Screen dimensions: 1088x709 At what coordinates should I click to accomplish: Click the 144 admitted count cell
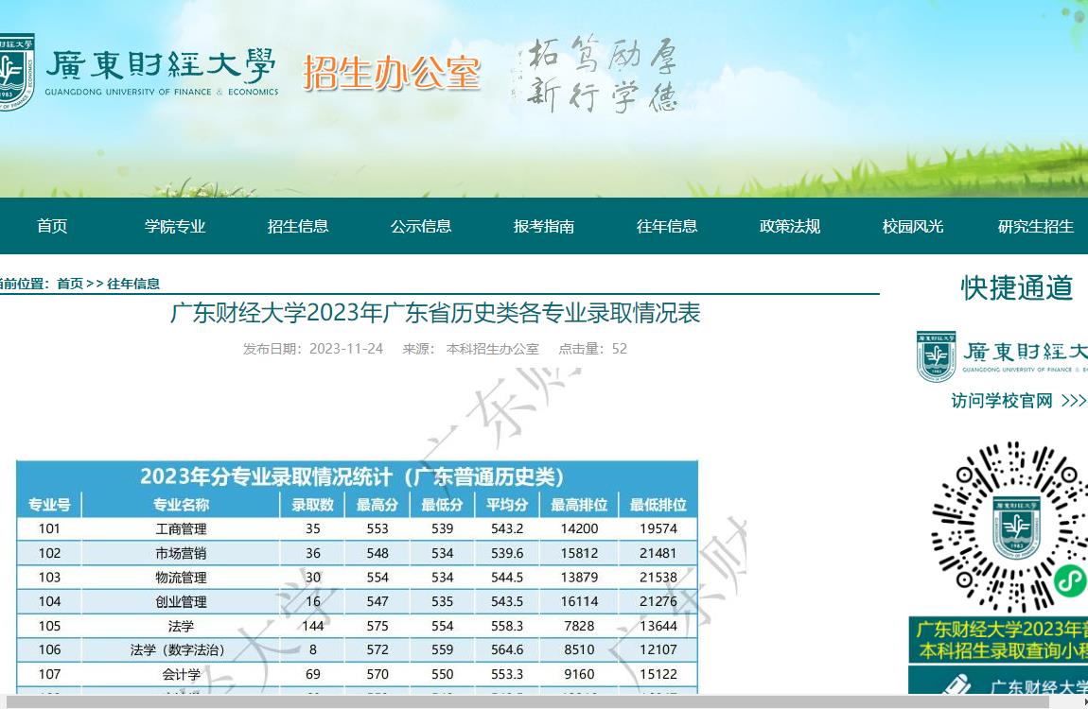pos(313,626)
